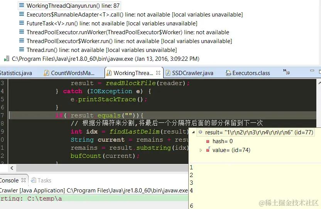Open the Console view tab
The width and height of the screenshot is (321, 209).
click(x=9, y=181)
